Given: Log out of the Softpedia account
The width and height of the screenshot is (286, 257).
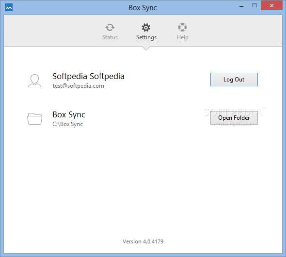Looking at the screenshot, I should click(x=234, y=80).
